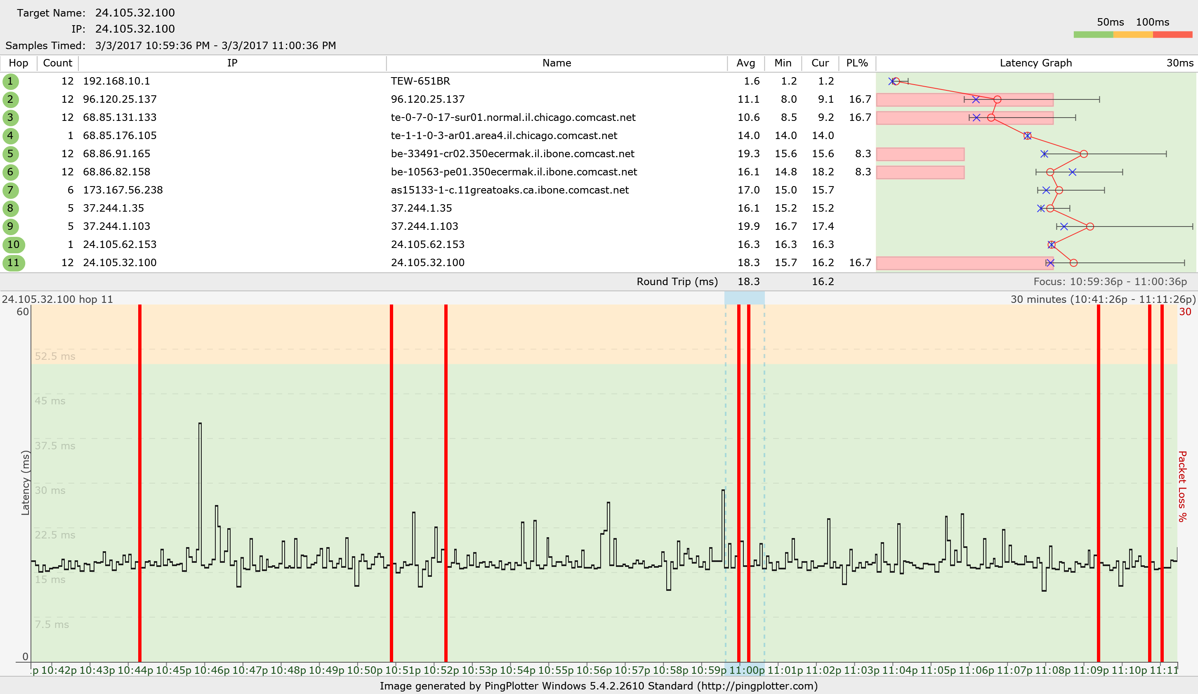This screenshot has height=694, width=1198.
Task: Click the Name column header
Action: click(556, 63)
